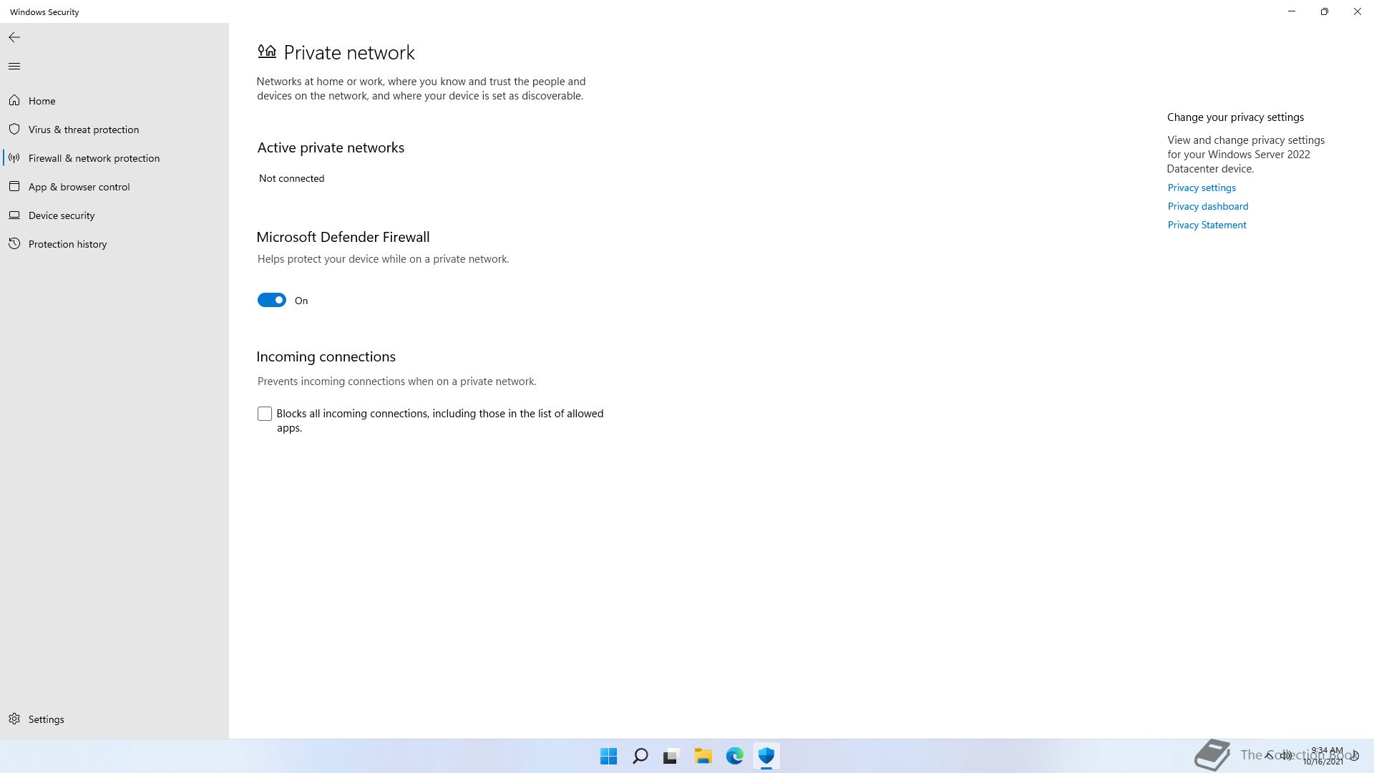Open the Windows Start menu
1374x773 pixels.
click(x=609, y=756)
